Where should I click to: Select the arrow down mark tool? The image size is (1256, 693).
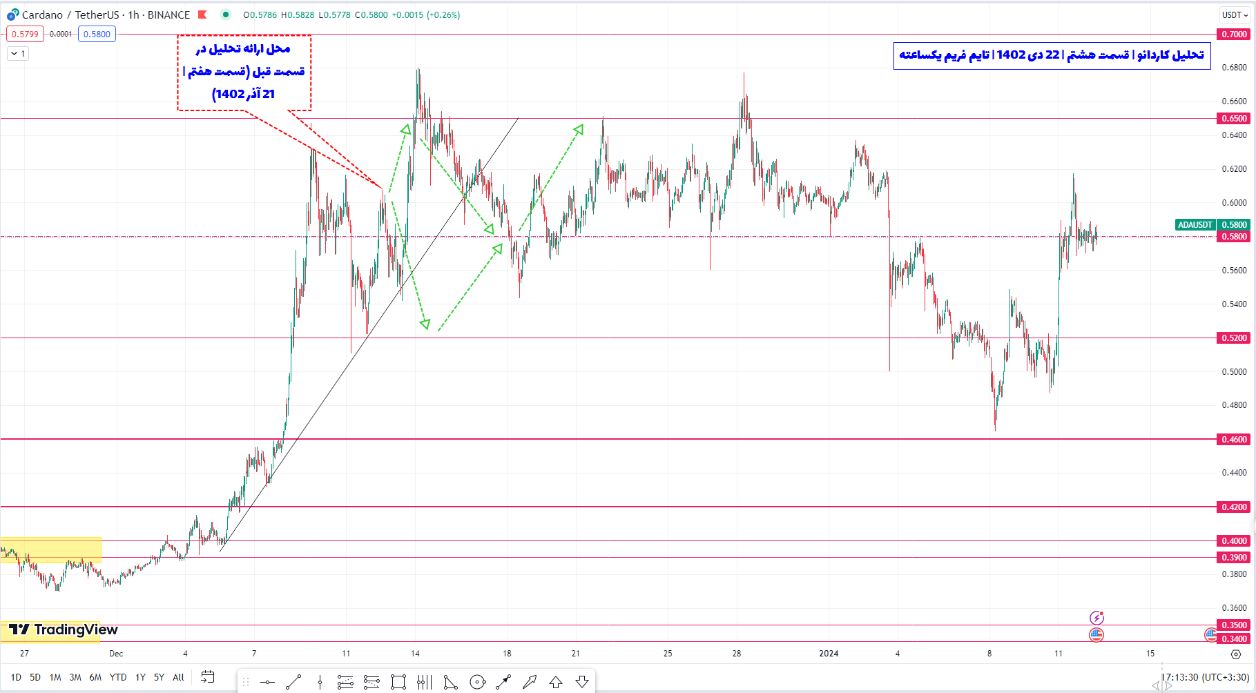click(x=582, y=683)
